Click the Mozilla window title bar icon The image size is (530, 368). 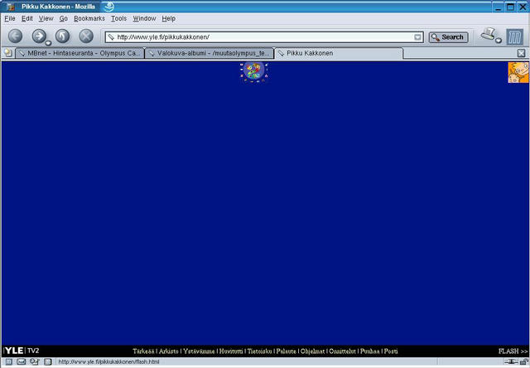pos(11,7)
